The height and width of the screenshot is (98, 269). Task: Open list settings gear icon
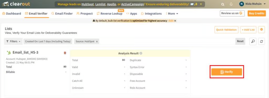coord(261,29)
